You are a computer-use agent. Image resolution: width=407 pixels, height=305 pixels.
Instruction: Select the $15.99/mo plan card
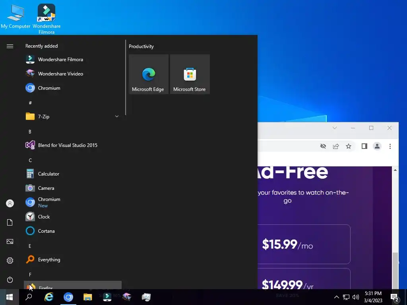304,244
